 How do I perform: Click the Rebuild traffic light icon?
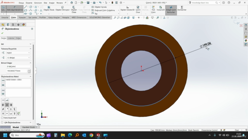[112, 3]
